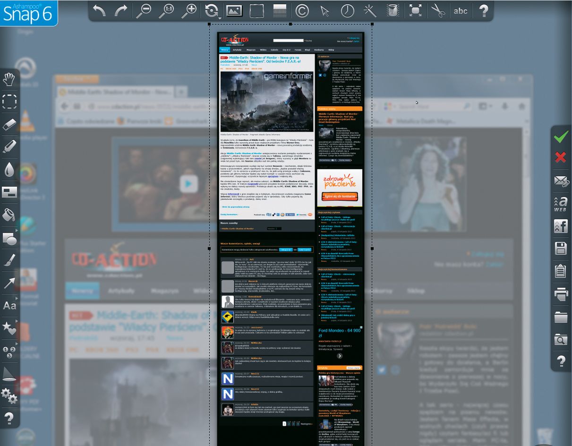Screen dimensions: 572x446
Task: Open help from the right toolbar
Action: coord(561,361)
